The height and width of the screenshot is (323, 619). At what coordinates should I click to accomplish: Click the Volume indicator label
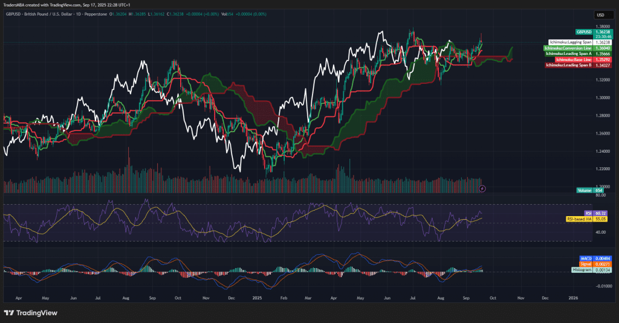[584, 190]
